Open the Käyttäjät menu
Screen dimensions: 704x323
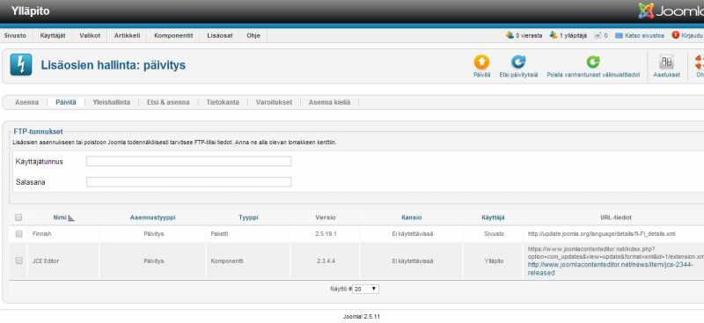53,35
